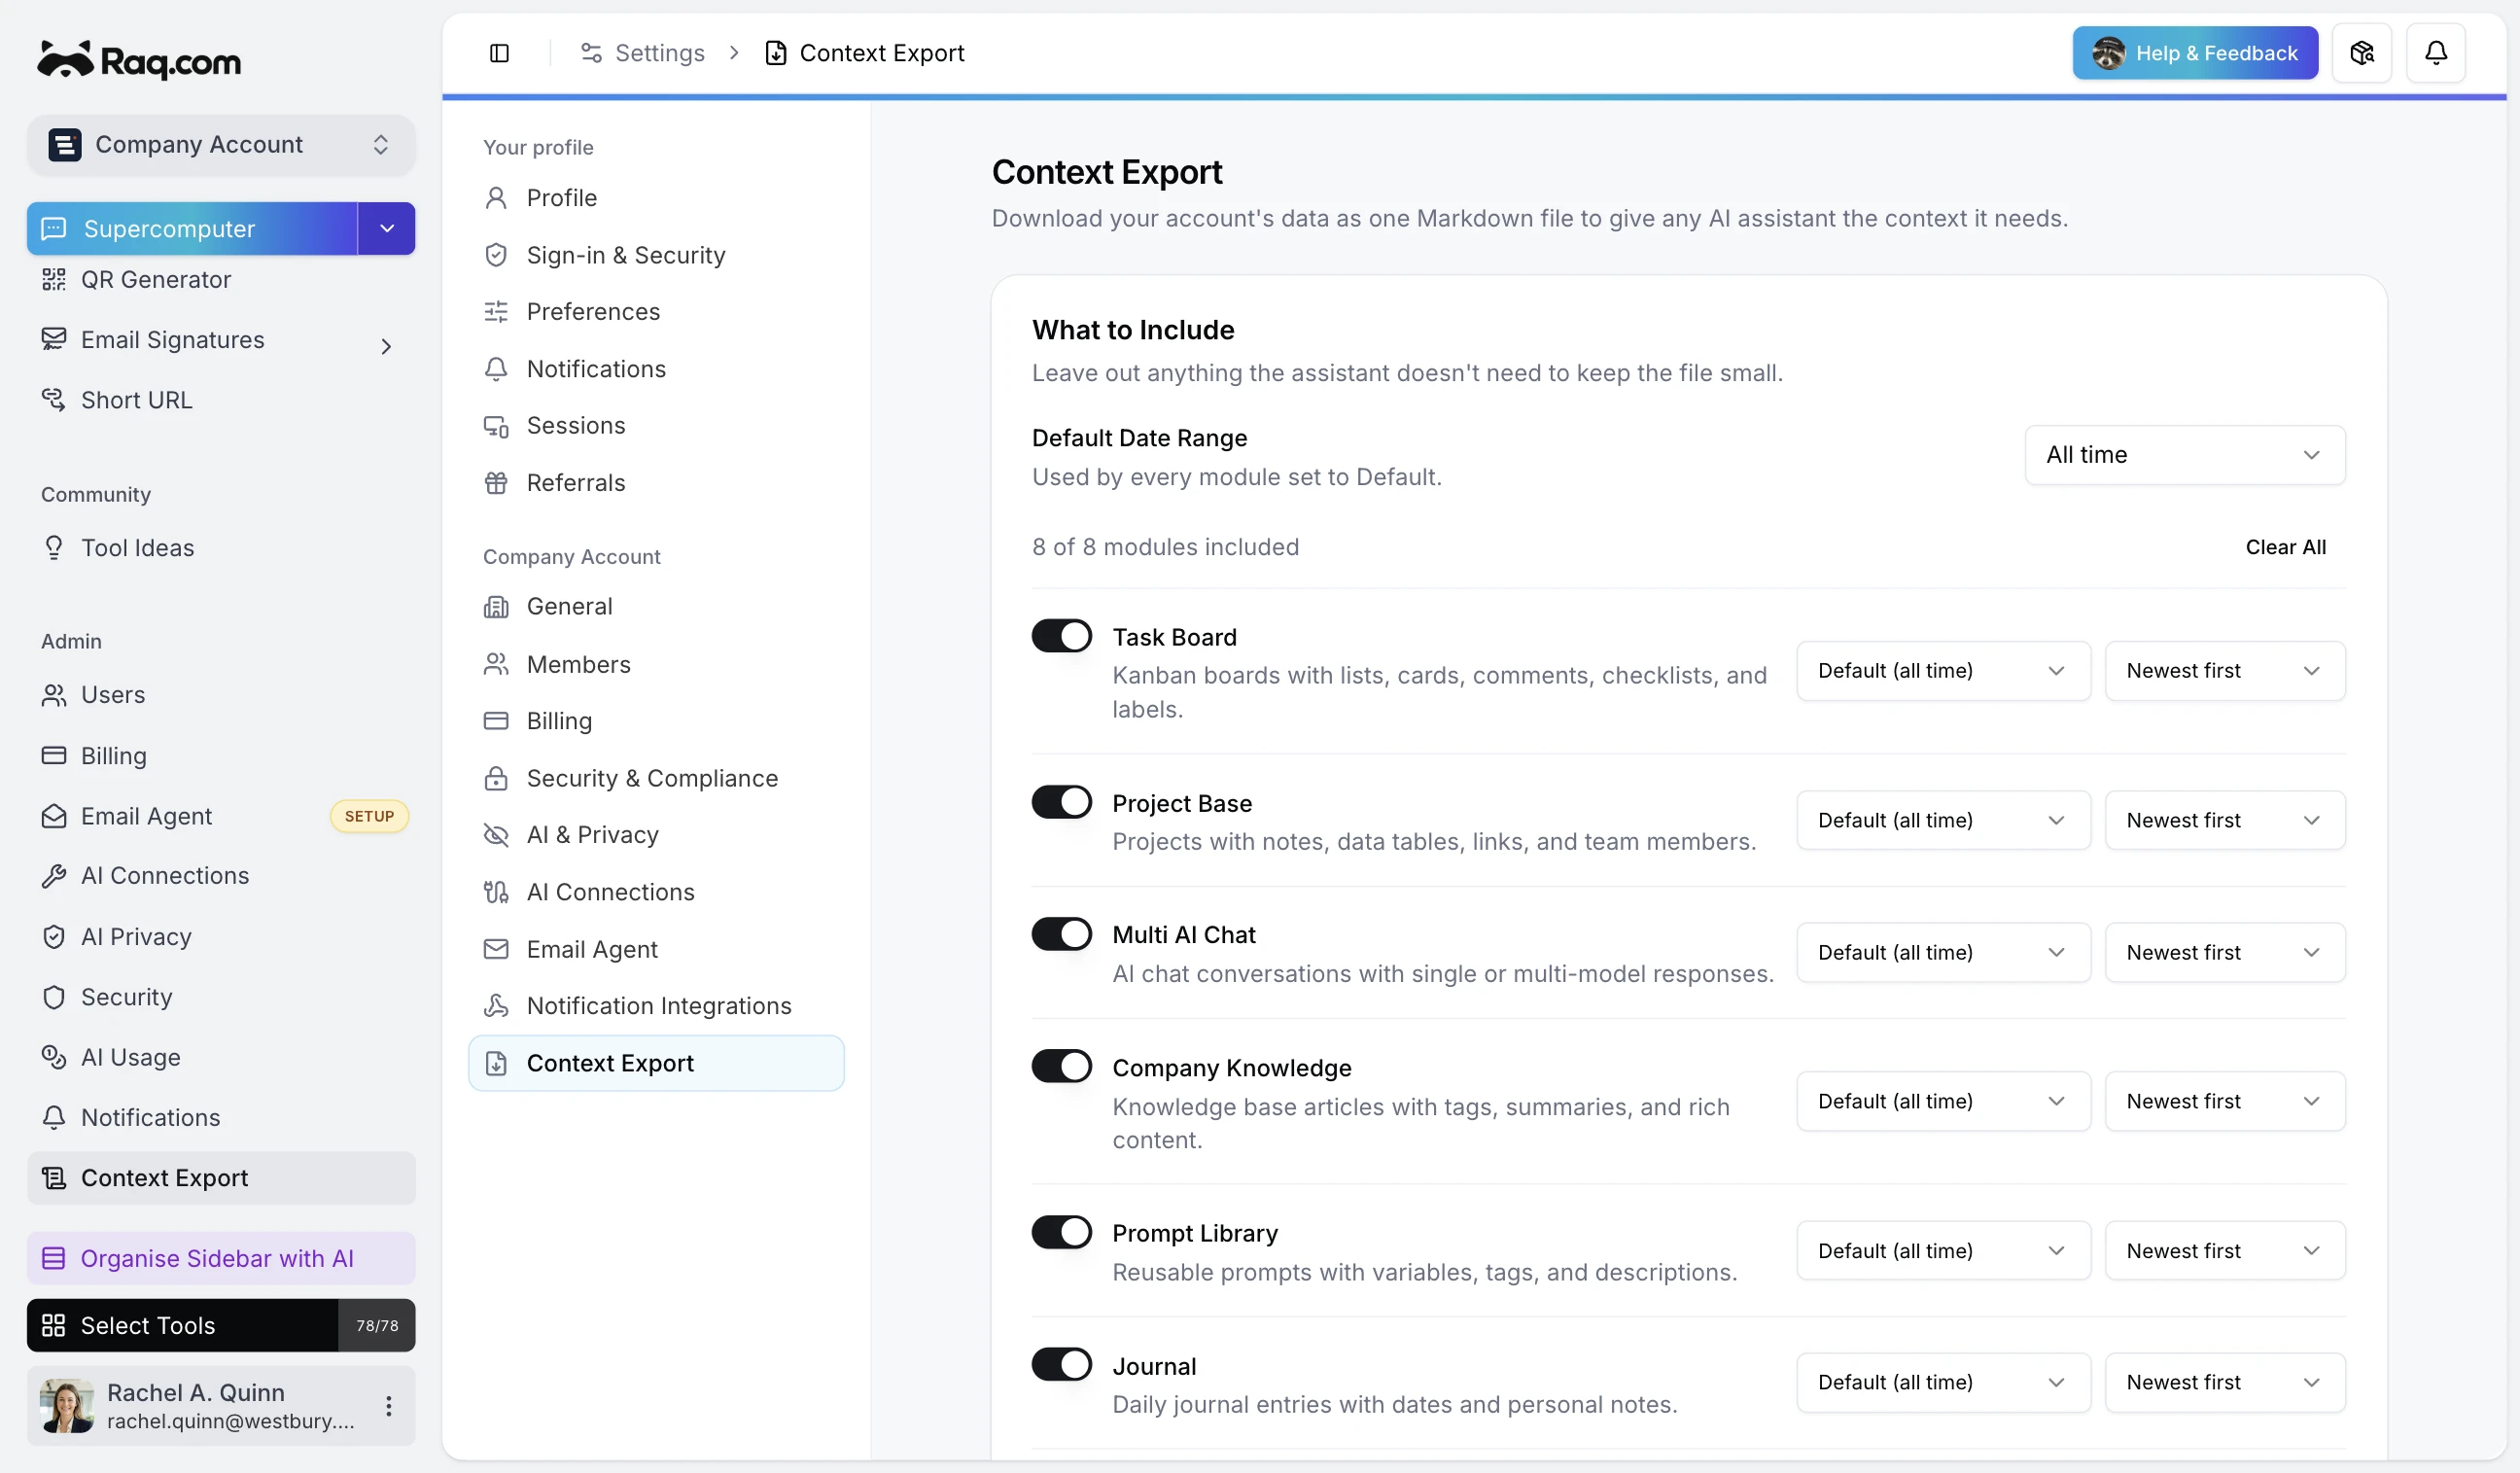
Task: Click the Raq.com raccoon logo
Action: [139, 60]
